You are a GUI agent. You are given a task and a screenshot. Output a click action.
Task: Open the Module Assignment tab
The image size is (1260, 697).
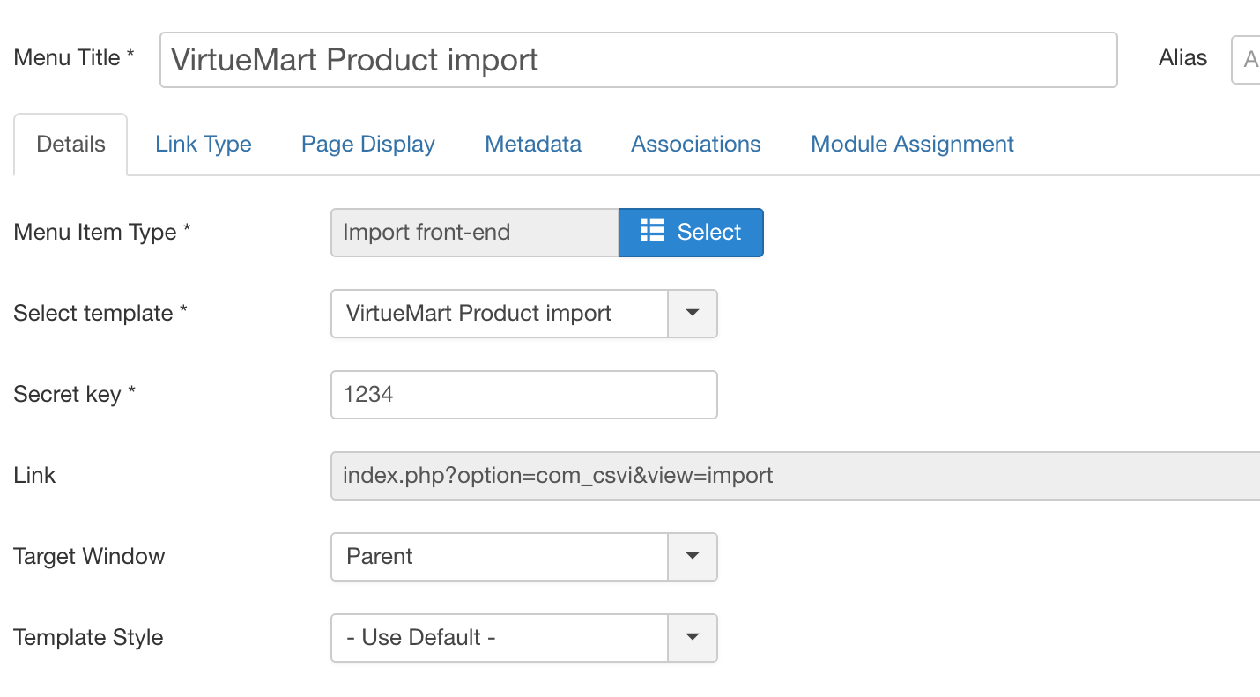912,145
